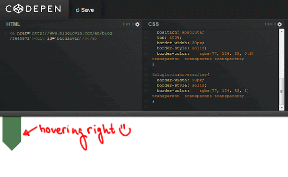This screenshot has width=288, height=178.
Task: Click the Ctrl 2 shortcut label
Action: [x=271, y=24]
